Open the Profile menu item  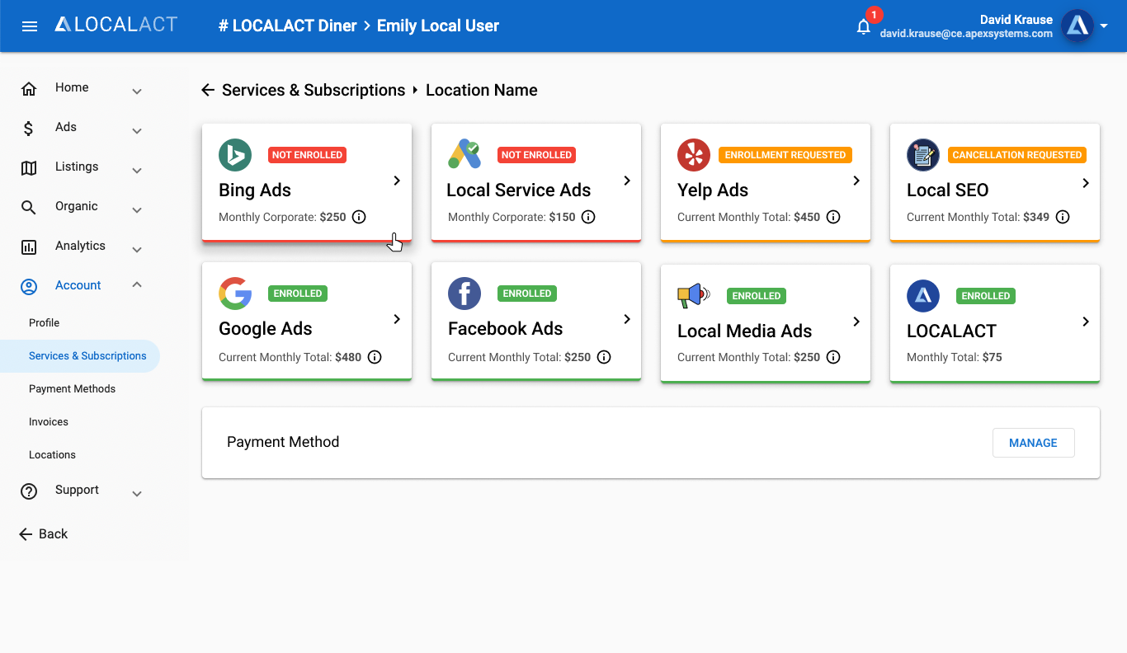pyautogui.click(x=45, y=323)
